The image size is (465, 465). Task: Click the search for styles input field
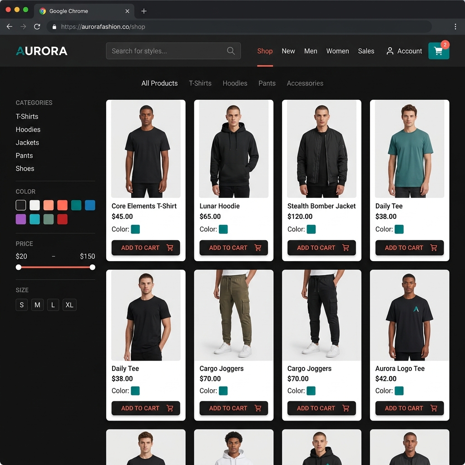tap(173, 51)
